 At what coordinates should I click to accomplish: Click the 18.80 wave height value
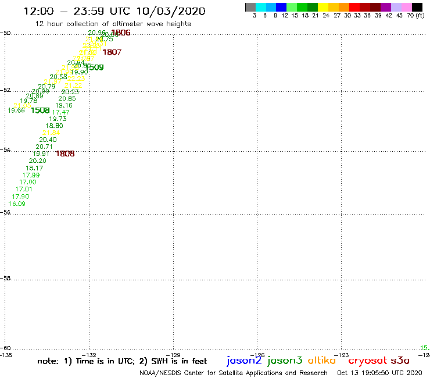coord(54,126)
